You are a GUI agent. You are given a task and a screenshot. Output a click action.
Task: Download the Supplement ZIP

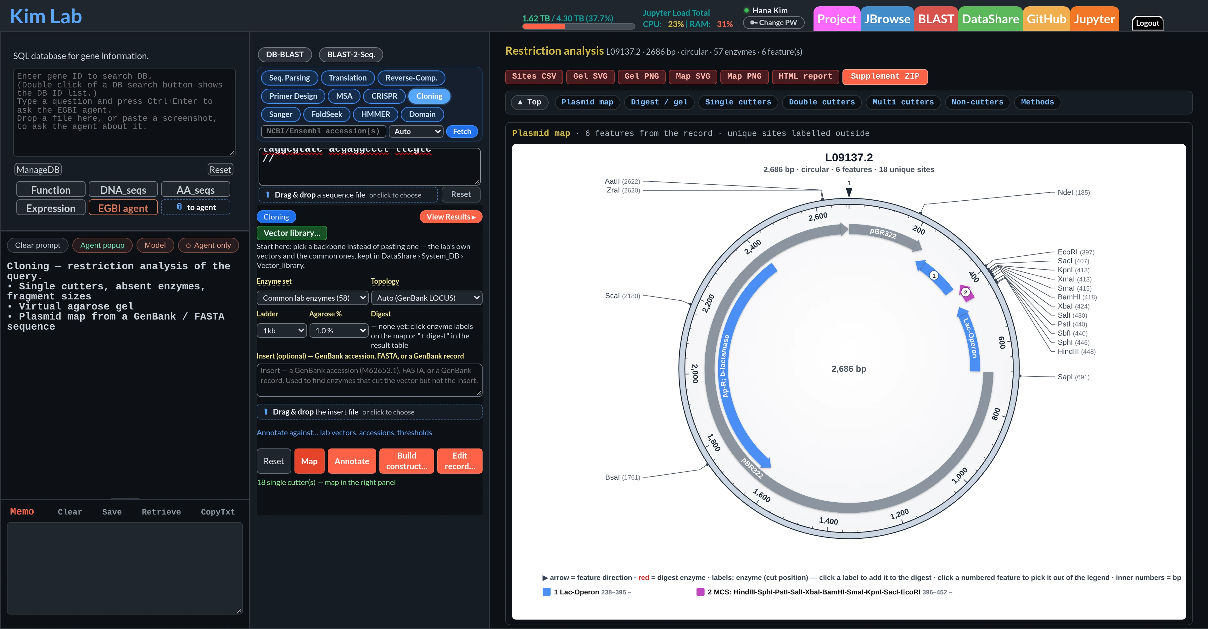[x=885, y=76]
